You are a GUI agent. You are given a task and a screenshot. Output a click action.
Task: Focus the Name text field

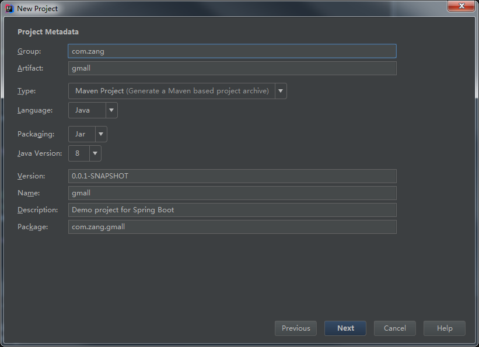(232, 193)
